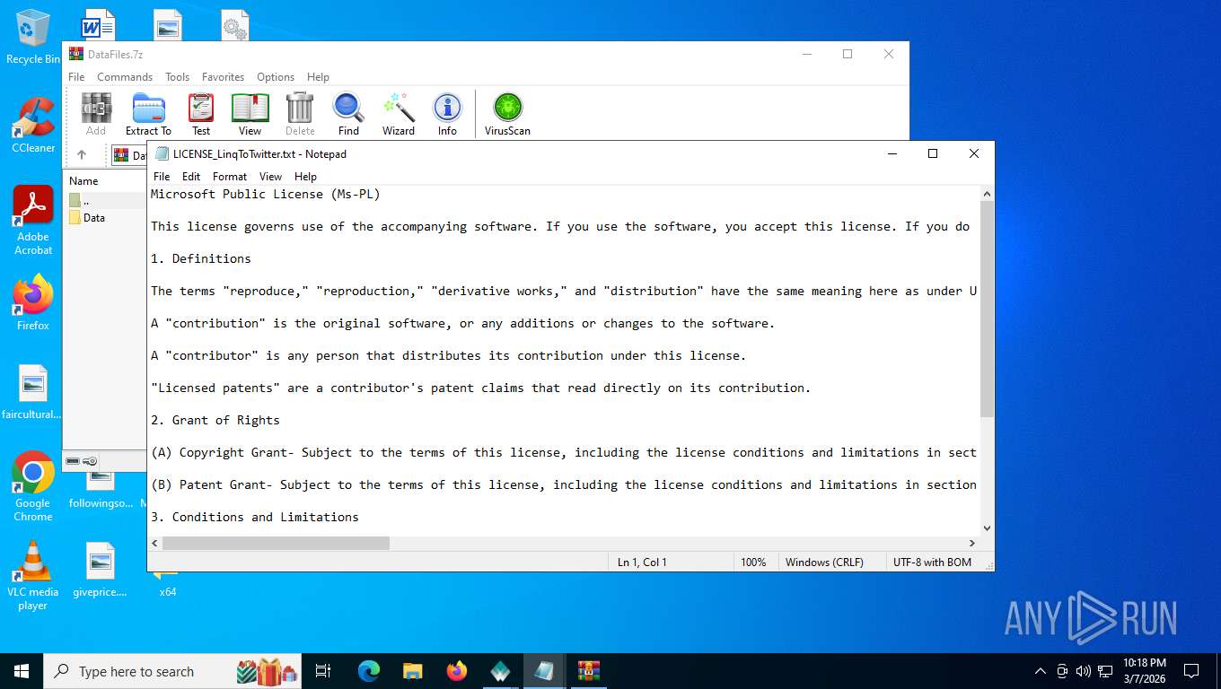Viewport: 1221px width, 689px height.
Task: Click the Name column header in WinRAR
Action: (83, 181)
